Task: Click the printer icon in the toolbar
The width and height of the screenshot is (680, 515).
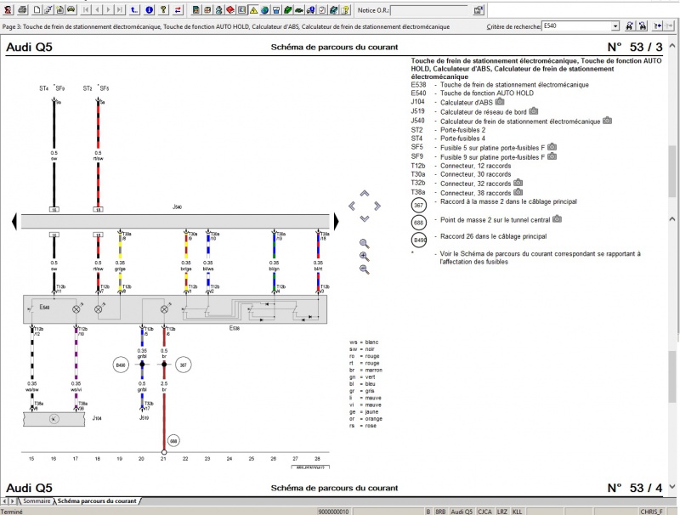Action: pyautogui.click(x=21, y=10)
